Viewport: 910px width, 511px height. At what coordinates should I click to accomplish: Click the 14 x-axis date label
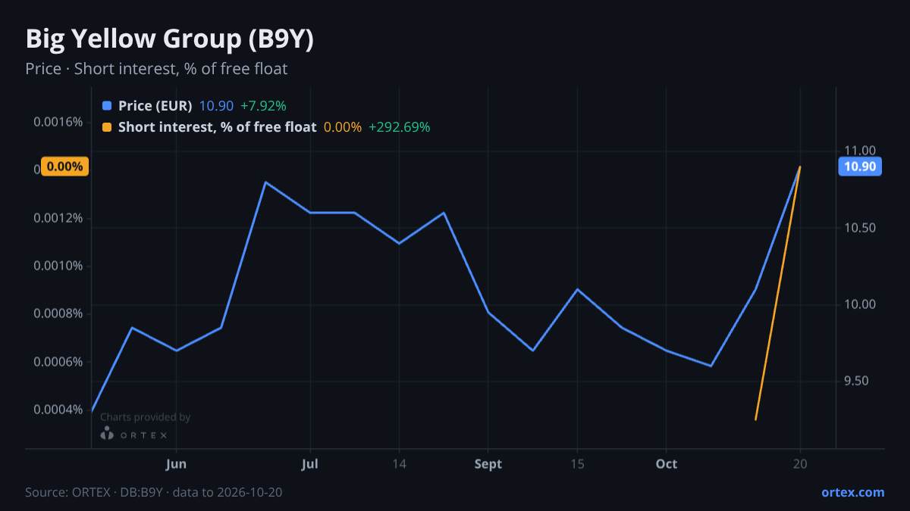[x=400, y=464]
